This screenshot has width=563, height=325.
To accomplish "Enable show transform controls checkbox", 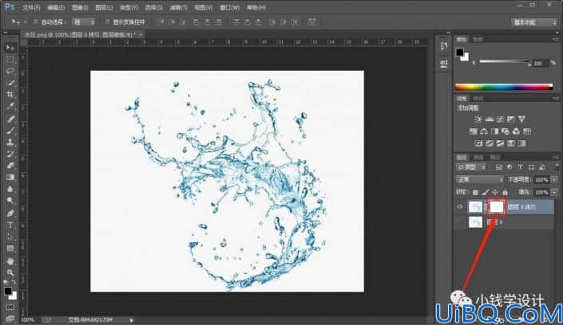I will pyautogui.click(x=107, y=22).
